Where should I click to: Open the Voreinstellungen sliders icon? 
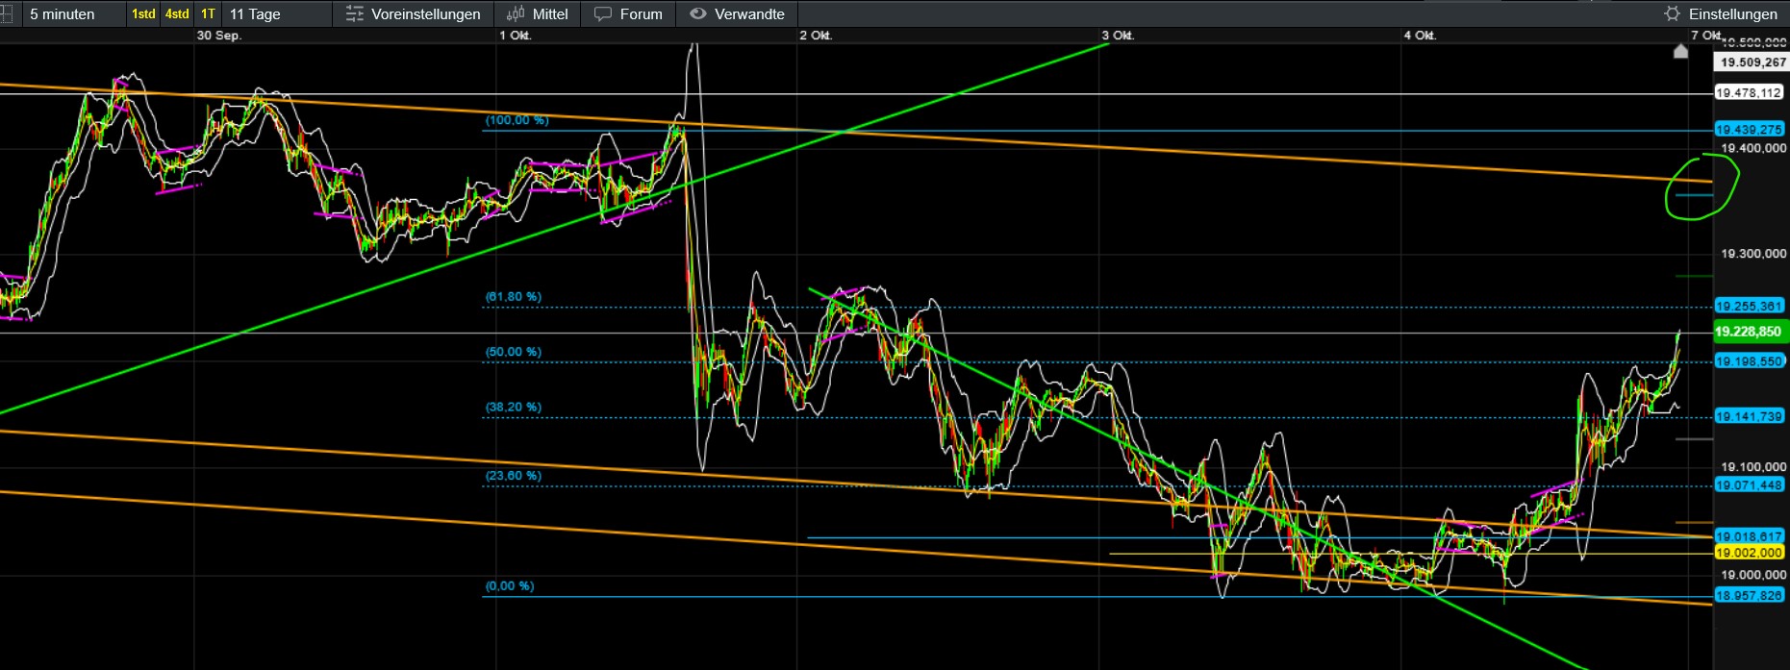click(354, 13)
